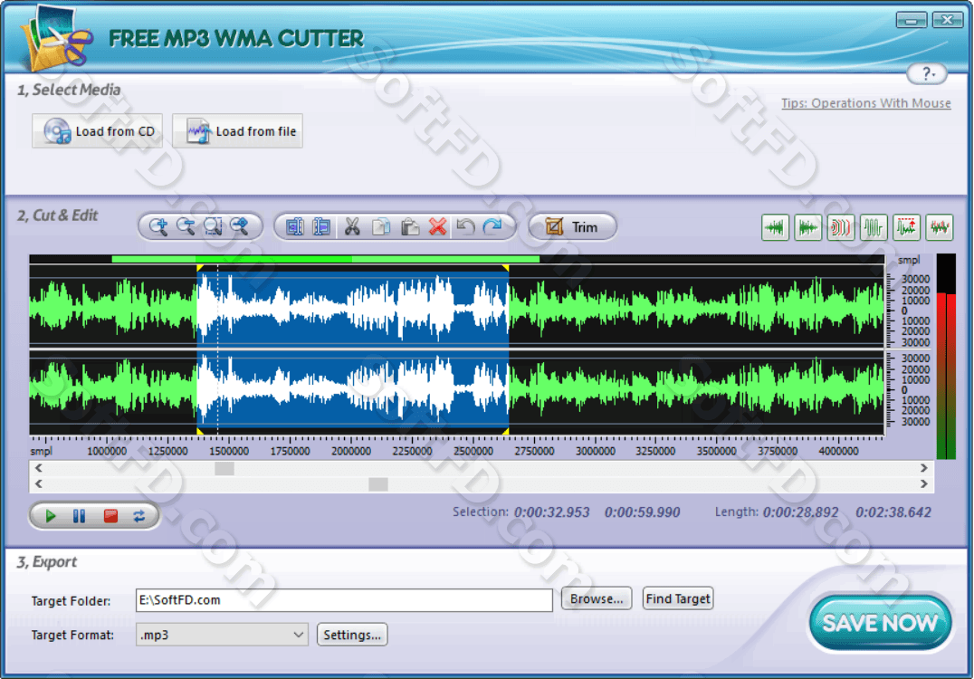
Task: Click the SAVE NOW button
Action: click(880, 623)
